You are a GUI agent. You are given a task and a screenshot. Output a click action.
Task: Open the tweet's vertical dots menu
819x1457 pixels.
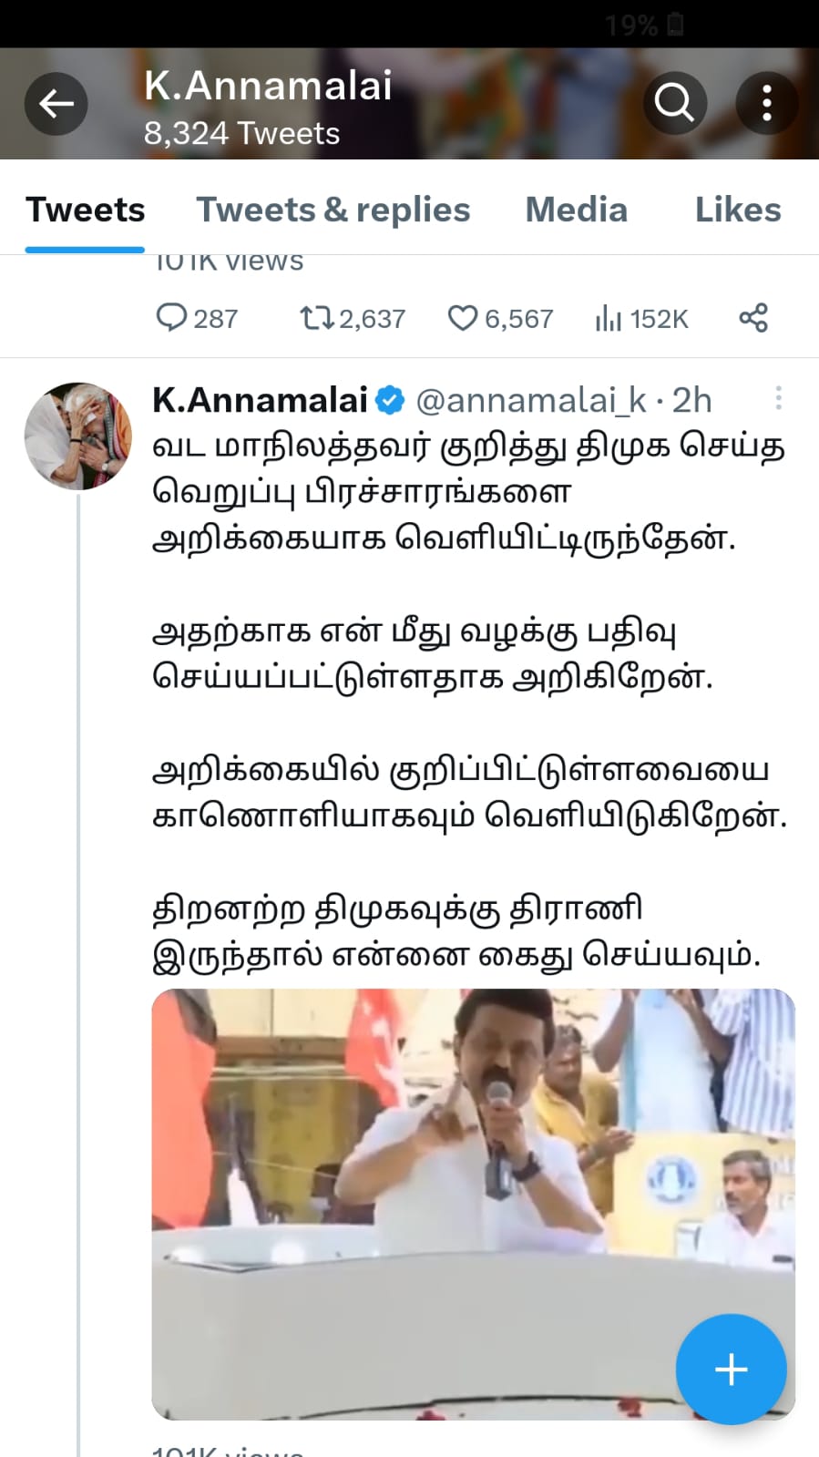click(x=778, y=398)
